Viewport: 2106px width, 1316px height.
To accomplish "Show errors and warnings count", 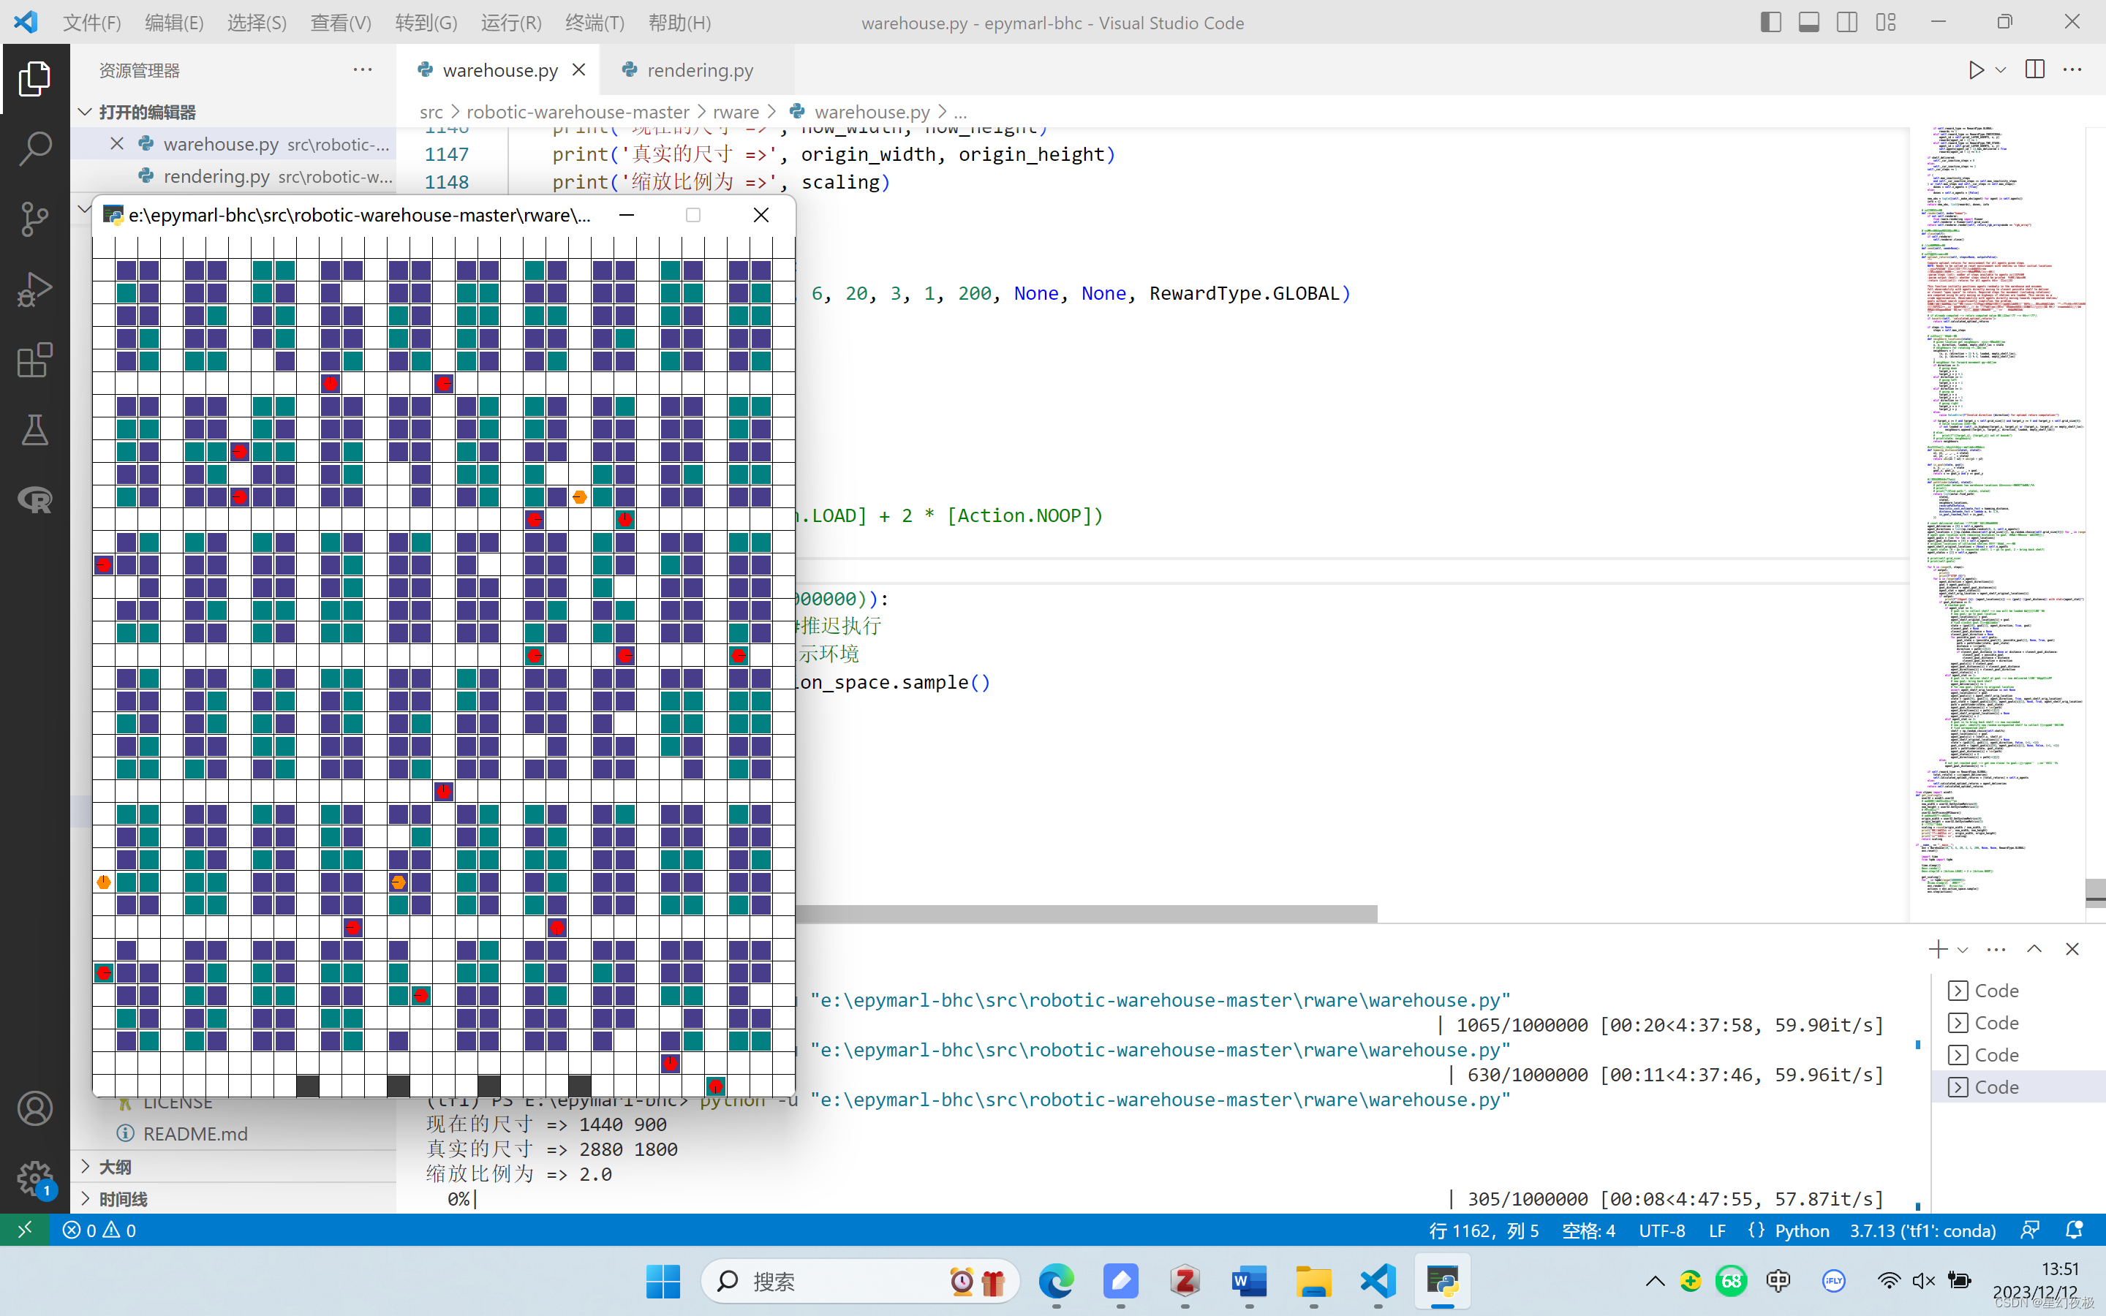I will pos(99,1230).
